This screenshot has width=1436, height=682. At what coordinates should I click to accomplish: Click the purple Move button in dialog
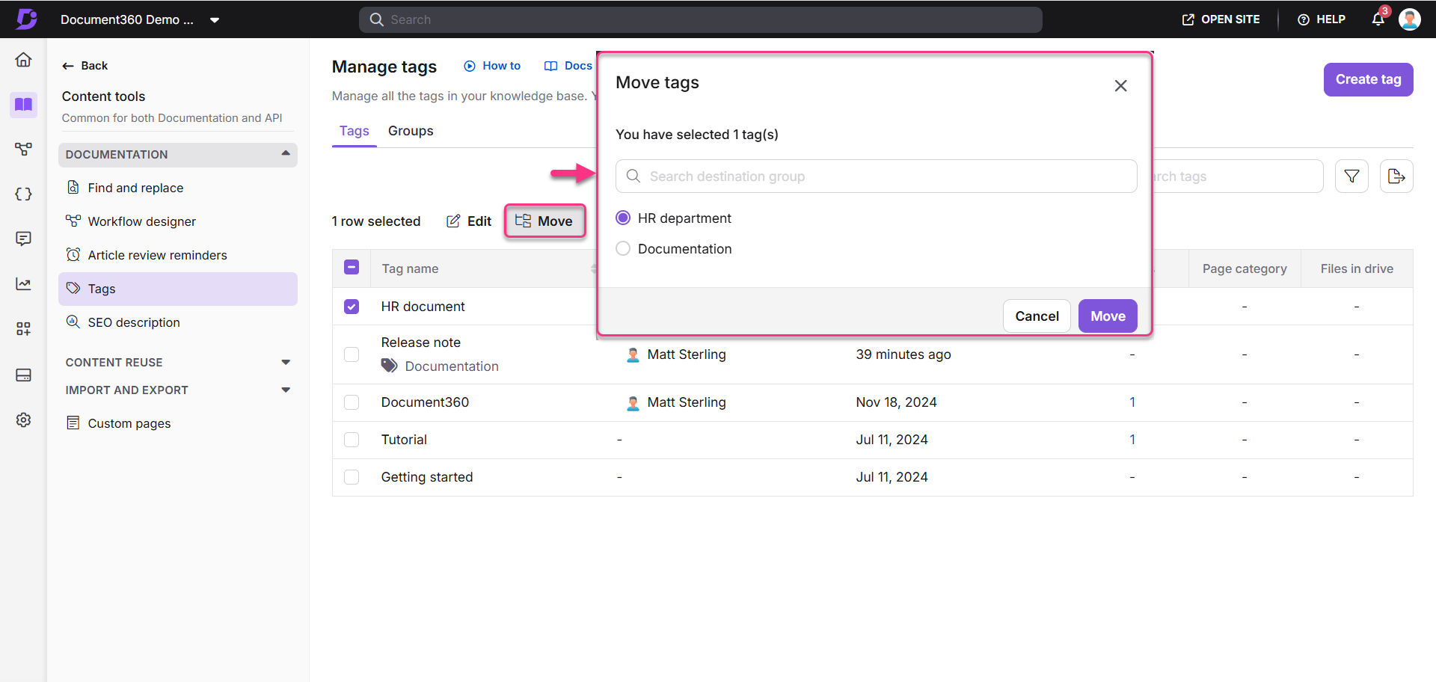tap(1107, 316)
